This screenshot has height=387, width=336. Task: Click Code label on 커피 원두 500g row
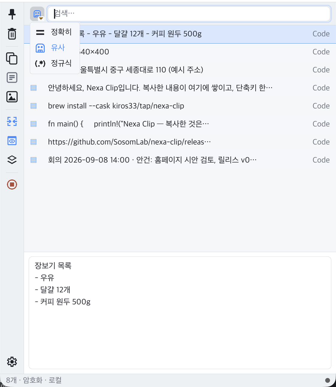[321, 34]
